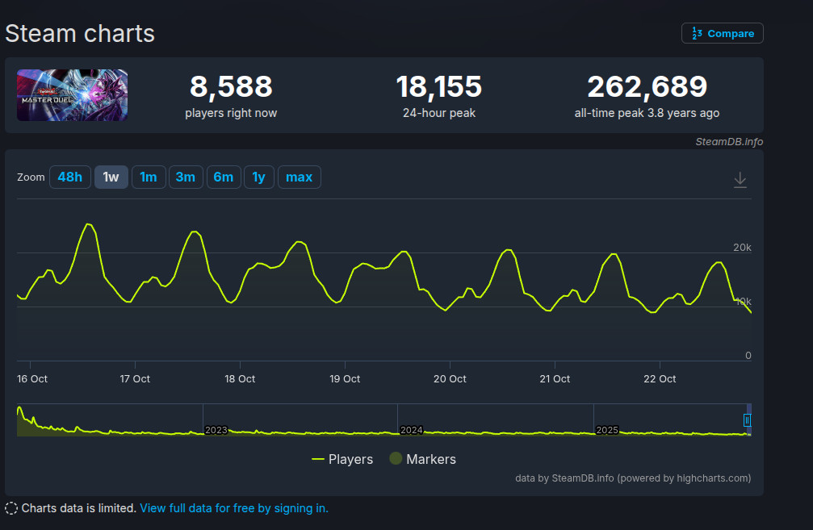Click the 8,588 players right now figure
Viewport: 813px width, 530px height.
[231, 86]
